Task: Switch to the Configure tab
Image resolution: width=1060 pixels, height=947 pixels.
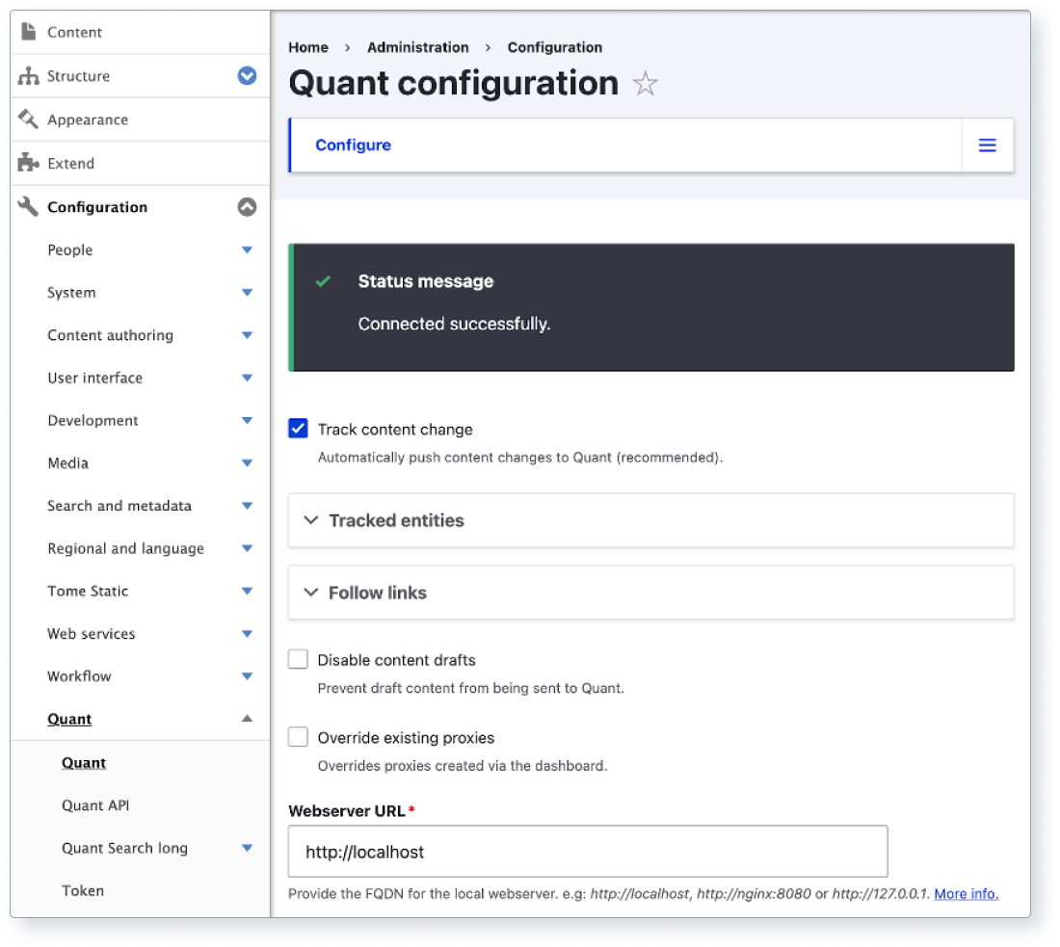Action: (x=353, y=145)
